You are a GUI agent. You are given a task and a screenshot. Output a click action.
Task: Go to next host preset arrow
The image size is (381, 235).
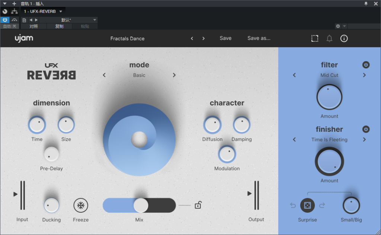click(36, 20)
